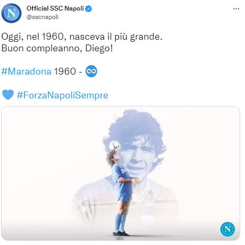Visit the @sscnapoli handle
This screenshot has height=245, width=245.
[x=42, y=17]
